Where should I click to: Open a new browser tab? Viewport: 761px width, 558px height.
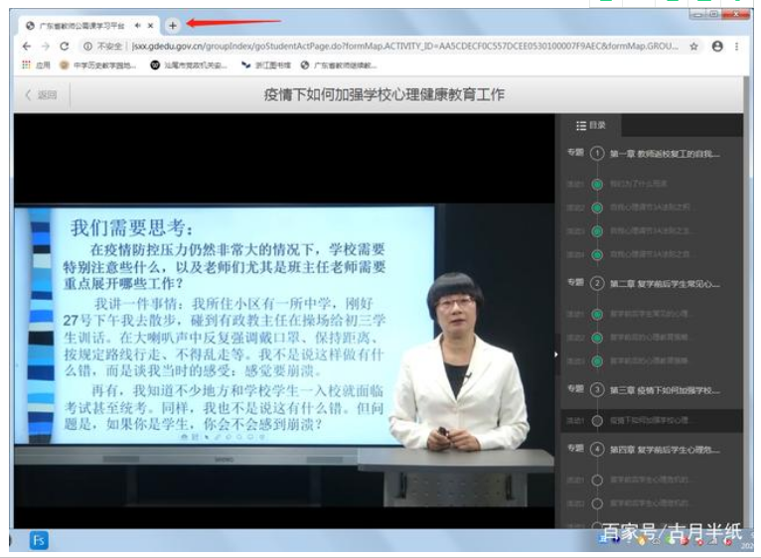172,26
